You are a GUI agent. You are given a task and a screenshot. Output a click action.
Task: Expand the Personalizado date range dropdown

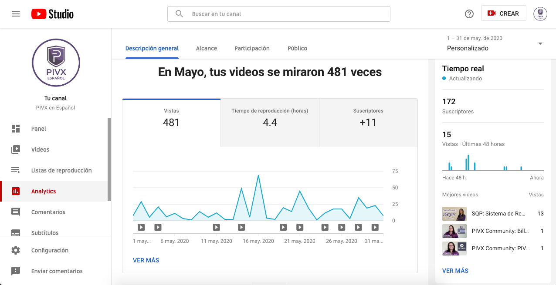tap(495, 43)
